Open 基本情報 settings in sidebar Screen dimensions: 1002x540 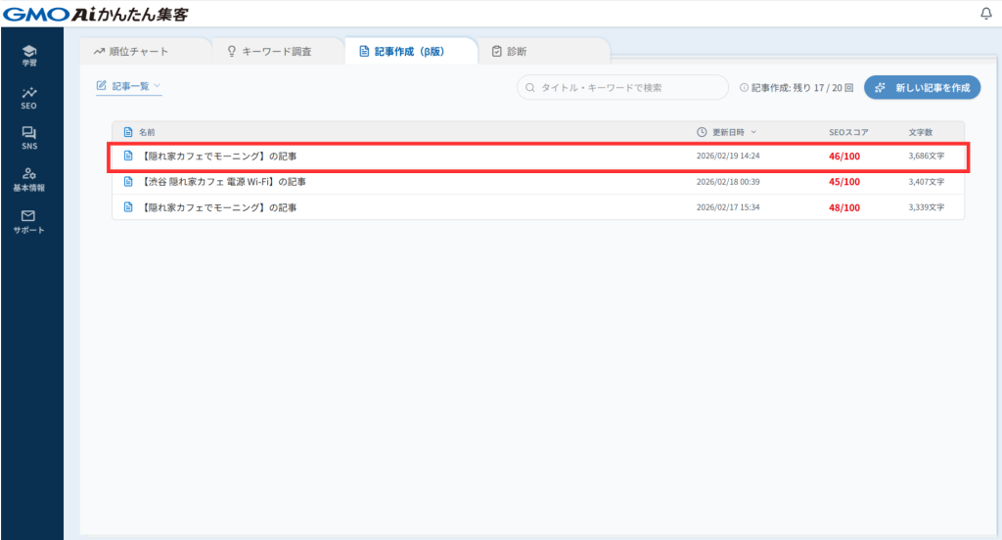(29, 179)
